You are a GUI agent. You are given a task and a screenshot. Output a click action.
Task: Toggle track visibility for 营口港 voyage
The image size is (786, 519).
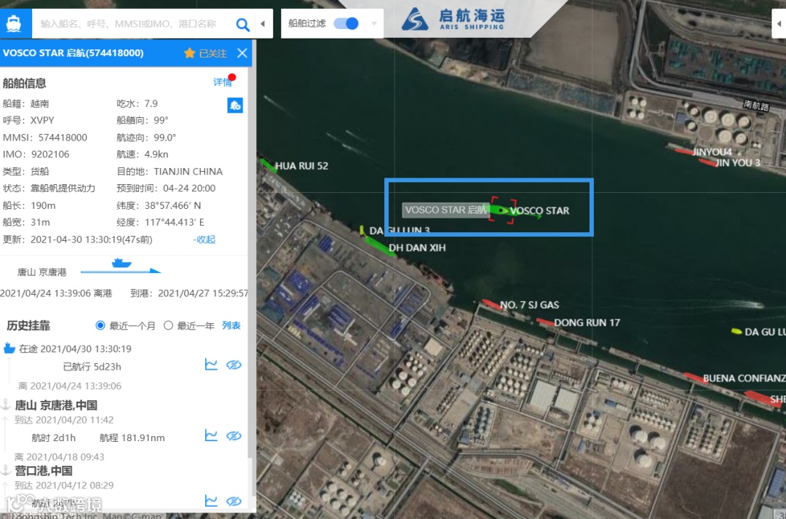click(234, 501)
